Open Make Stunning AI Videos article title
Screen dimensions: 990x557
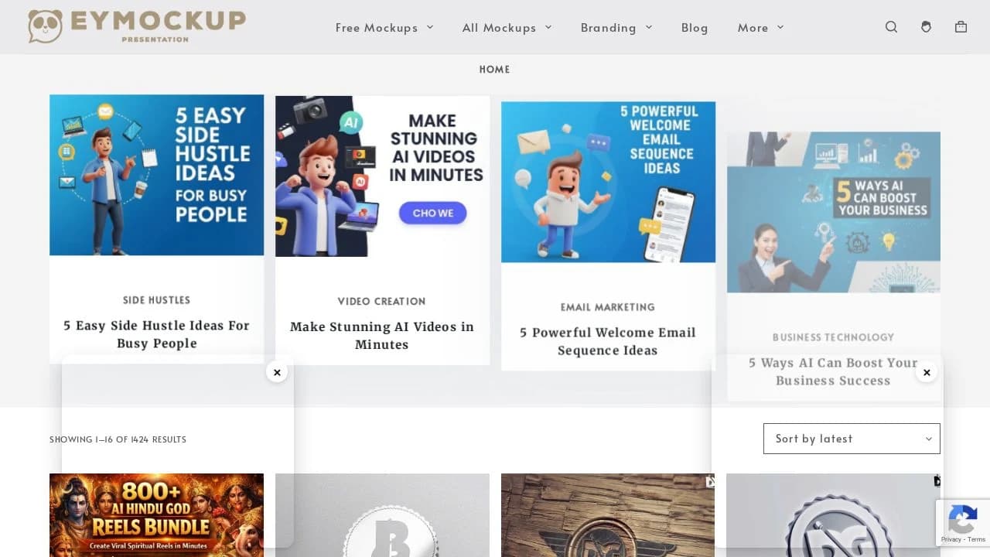(x=382, y=336)
